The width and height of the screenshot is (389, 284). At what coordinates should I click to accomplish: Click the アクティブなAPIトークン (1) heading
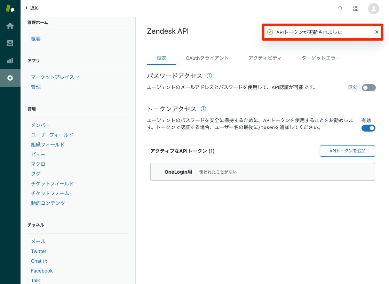click(x=182, y=151)
